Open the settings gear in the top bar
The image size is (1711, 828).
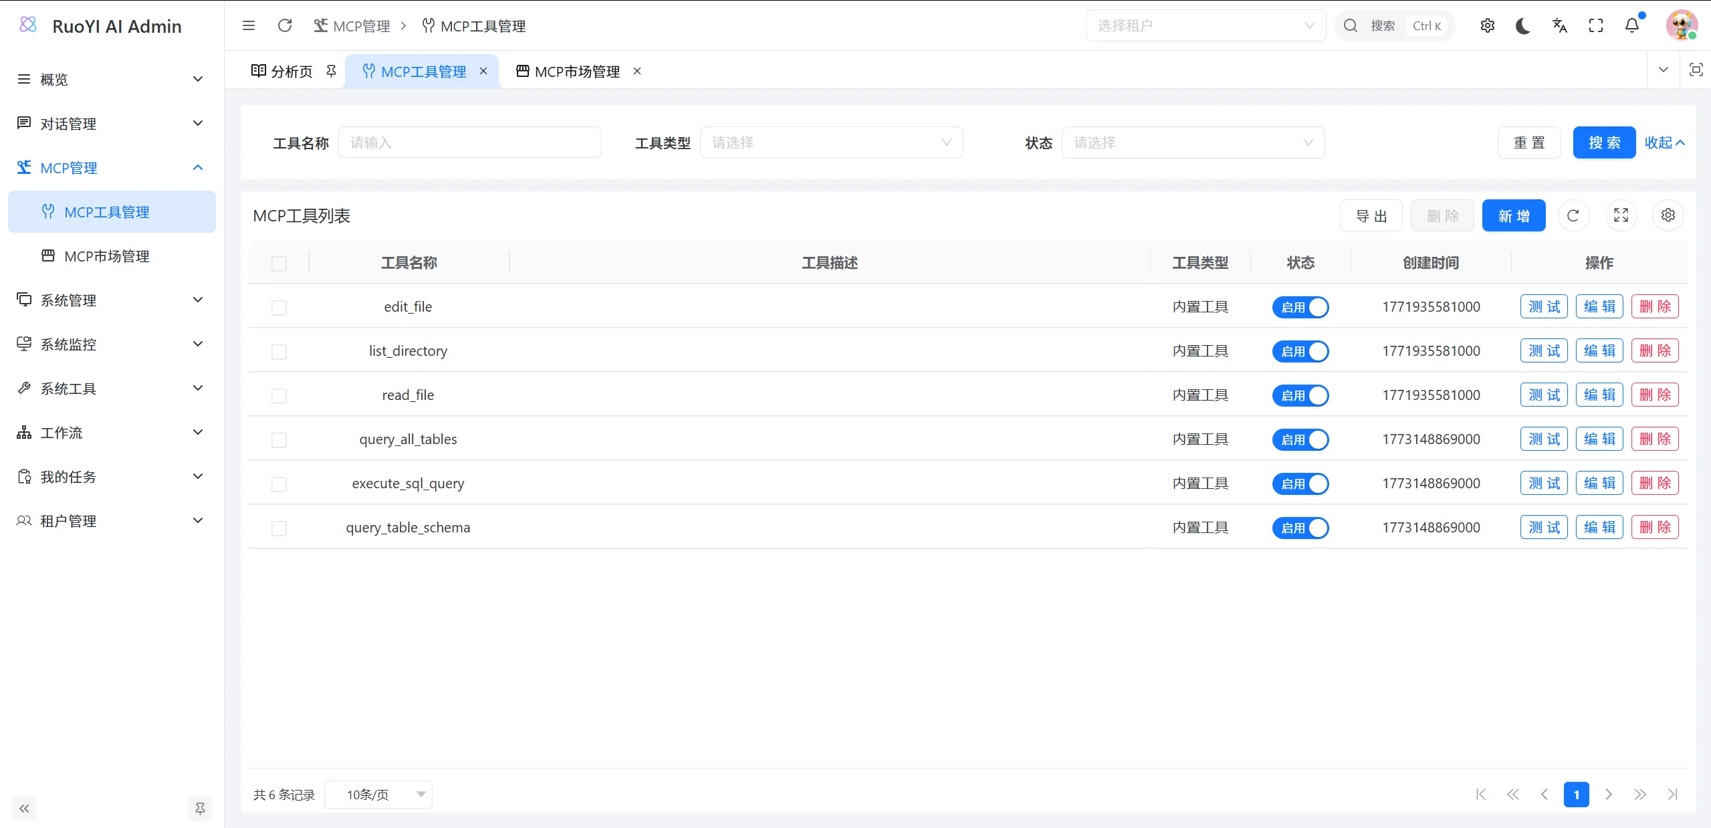pyautogui.click(x=1487, y=25)
